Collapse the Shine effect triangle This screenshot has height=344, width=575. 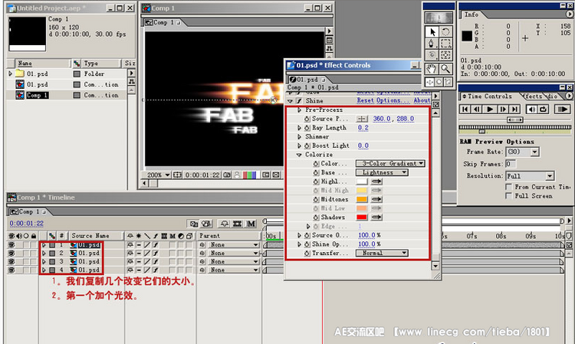pos(291,100)
